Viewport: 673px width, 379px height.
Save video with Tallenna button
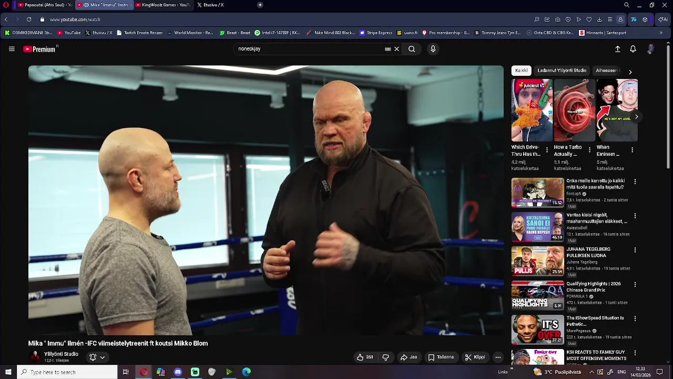(441, 357)
